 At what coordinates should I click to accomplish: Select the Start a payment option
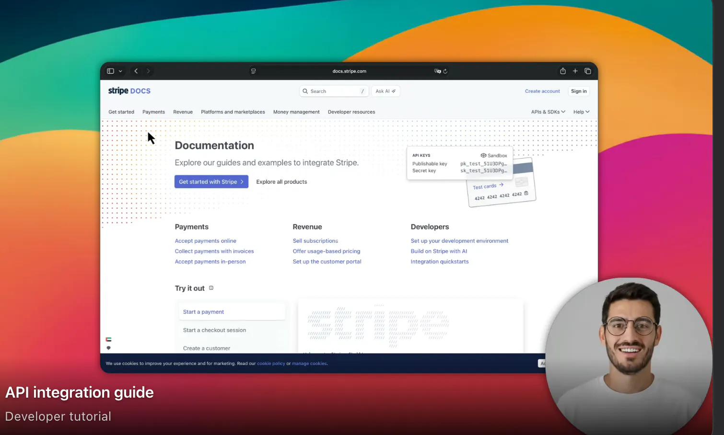[232, 312]
